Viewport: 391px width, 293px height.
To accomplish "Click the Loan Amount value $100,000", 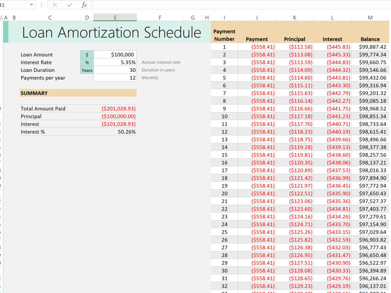I will click(115, 55).
